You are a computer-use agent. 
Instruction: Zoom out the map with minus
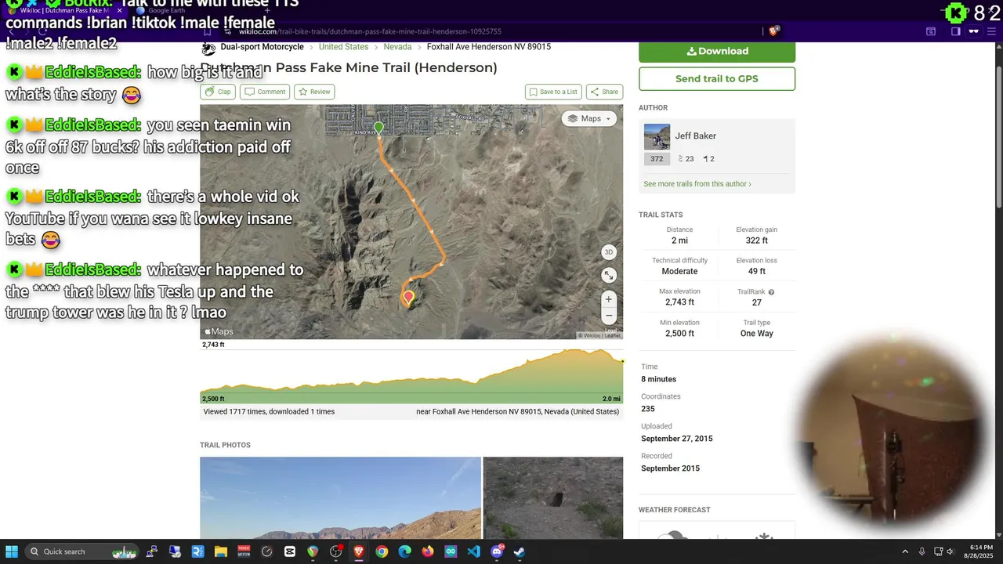(x=609, y=316)
